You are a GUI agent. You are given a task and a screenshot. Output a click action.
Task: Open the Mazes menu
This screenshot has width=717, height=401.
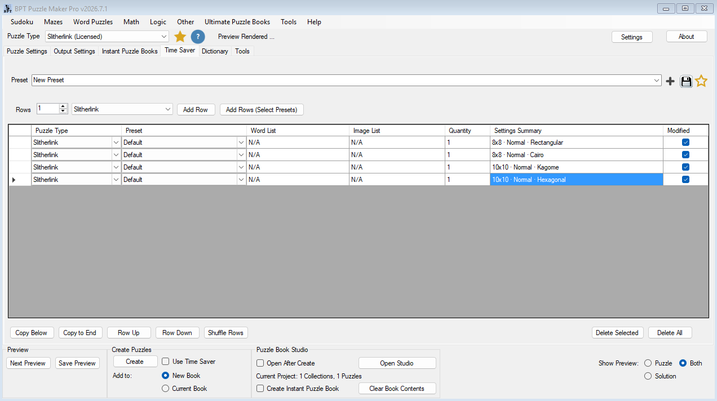coord(54,22)
